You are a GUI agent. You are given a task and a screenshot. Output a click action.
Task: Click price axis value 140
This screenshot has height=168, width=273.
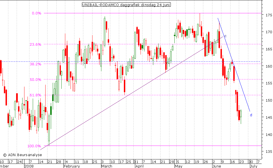(269, 135)
